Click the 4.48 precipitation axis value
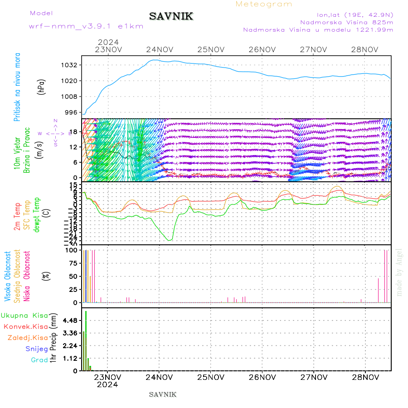Viewport: 408px width, 408px height. [x=70, y=321]
